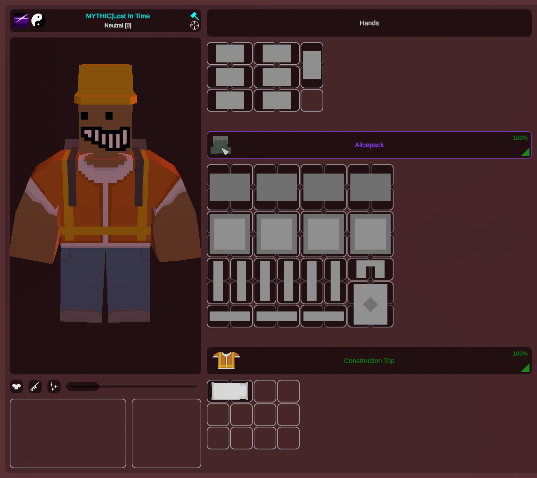537x478 pixels.
Task: Click the Alicepack backpack icon
Action: (220, 145)
